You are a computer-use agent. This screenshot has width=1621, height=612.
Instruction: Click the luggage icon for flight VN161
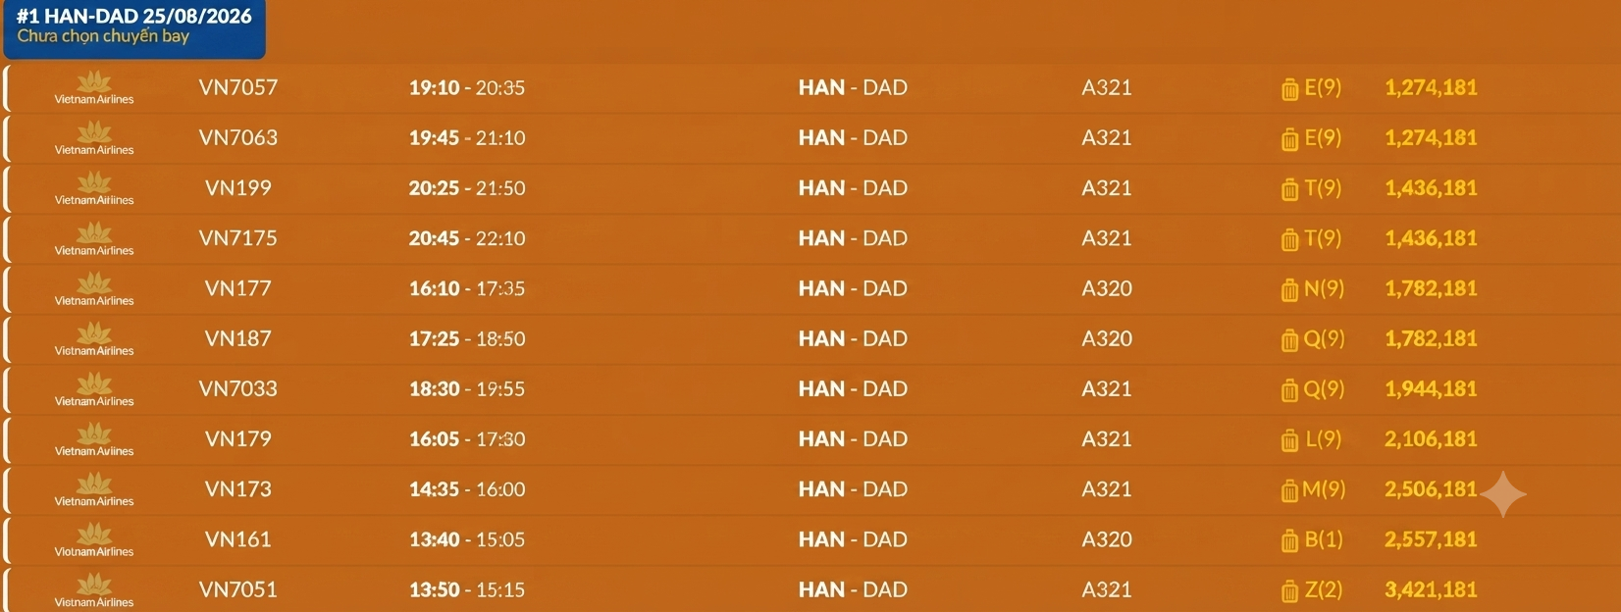point(1289,541)
